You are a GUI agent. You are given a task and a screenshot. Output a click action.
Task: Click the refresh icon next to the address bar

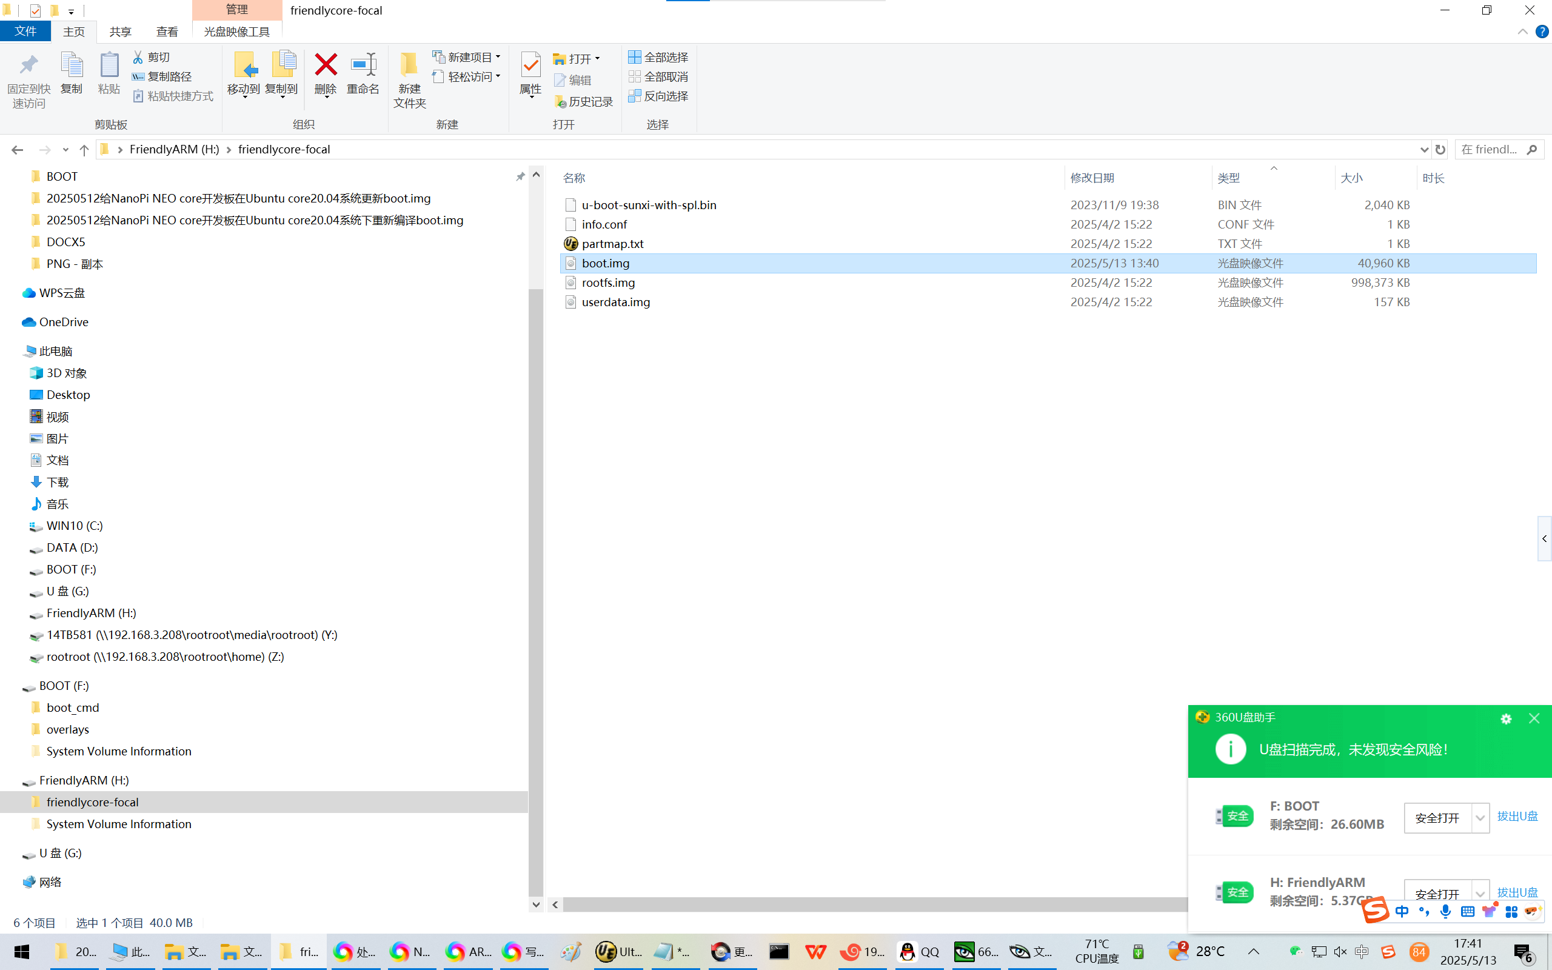coord(1440,150)
